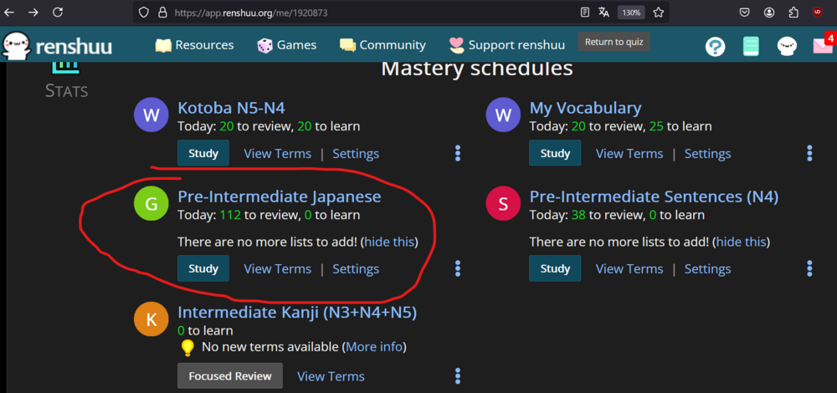Image resolution: width=837 pixels, height=393 pixels.
Task: Click the orange K kanji badge
Action: 151,319
